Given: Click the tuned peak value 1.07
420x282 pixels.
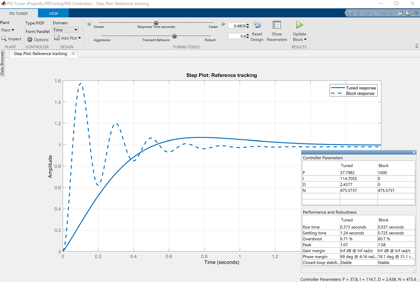Looking at the screenshot, I should click(x=358, y=245).
